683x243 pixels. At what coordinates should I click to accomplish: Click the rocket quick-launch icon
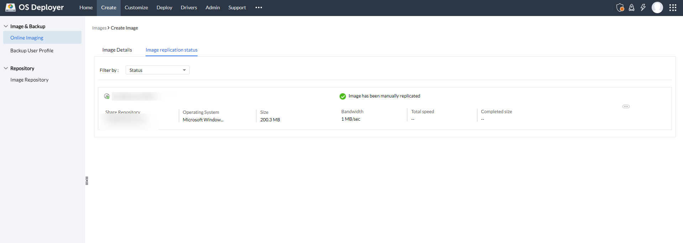(x=631, y=7)
